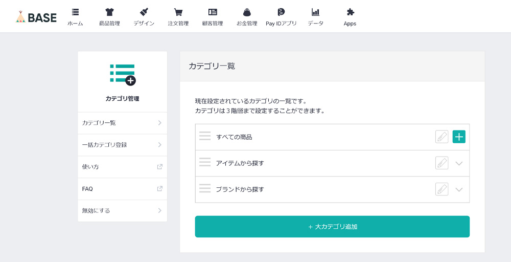Open the Apps puzzle piece icon
This screenshot has width=511, height=262.
tap(350, 12)
